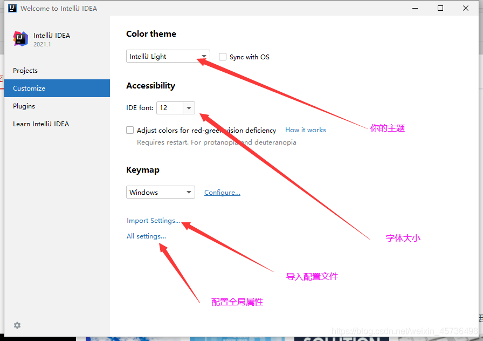Click the Requires restart hint text
The image size is (483, 341).
pos(217,142)
